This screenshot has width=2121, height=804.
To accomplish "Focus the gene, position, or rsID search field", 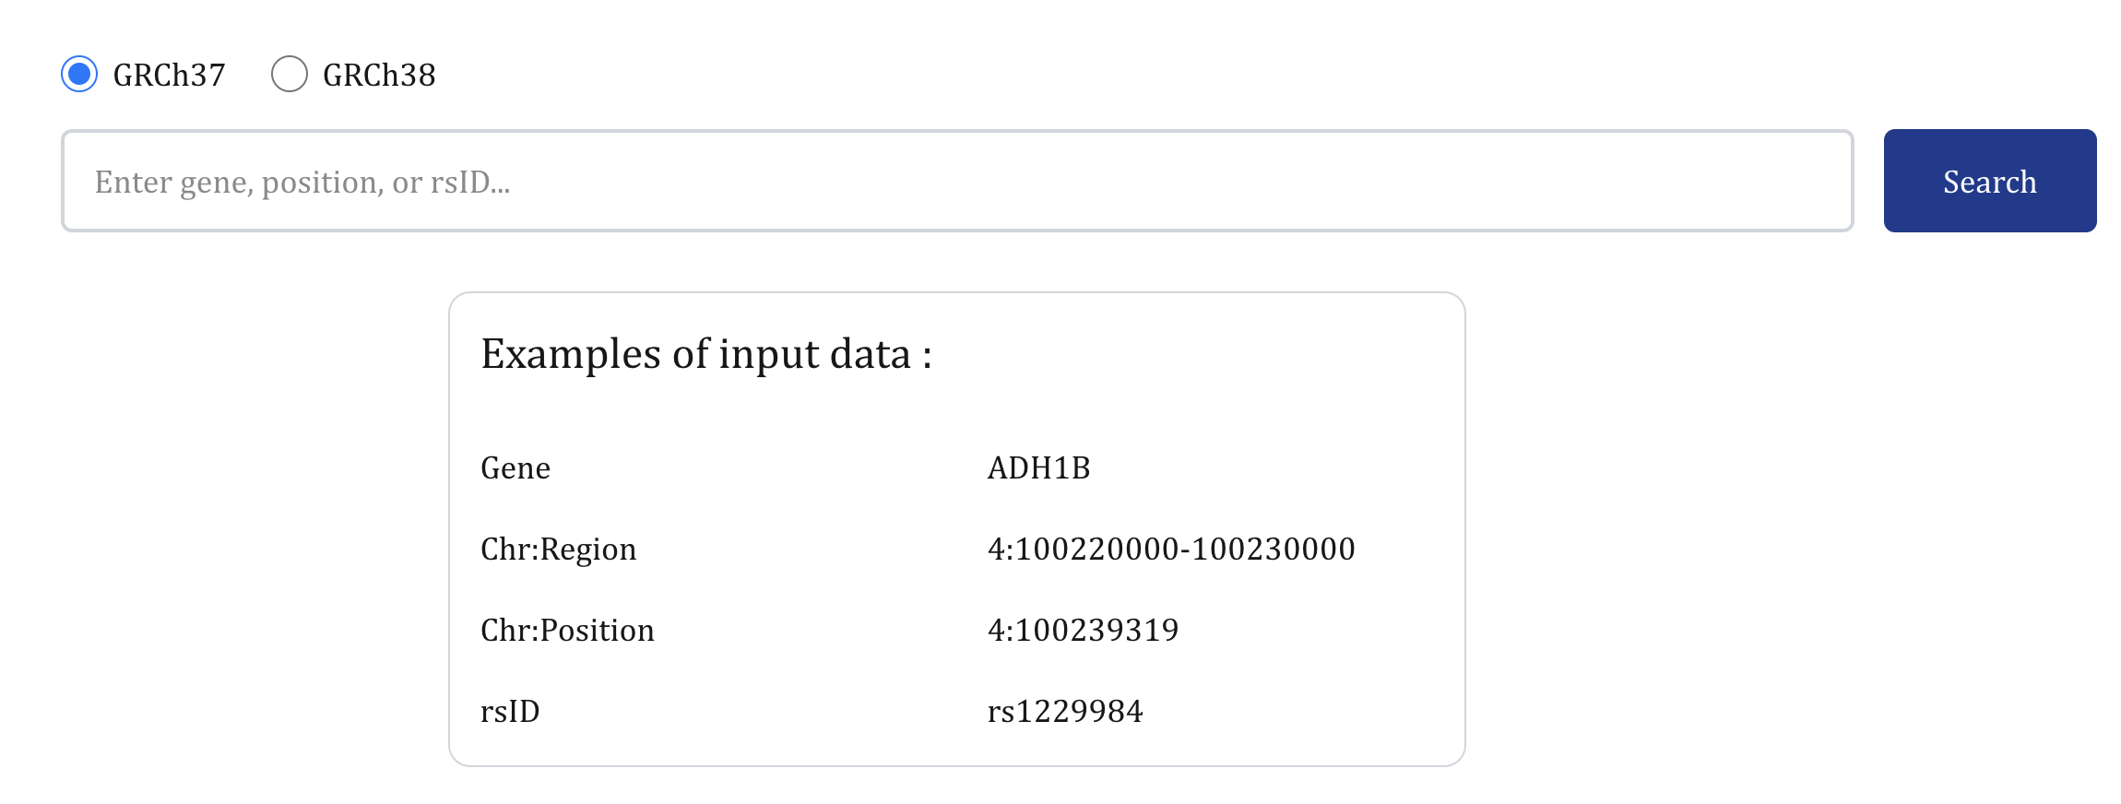I will click(957, 181).
